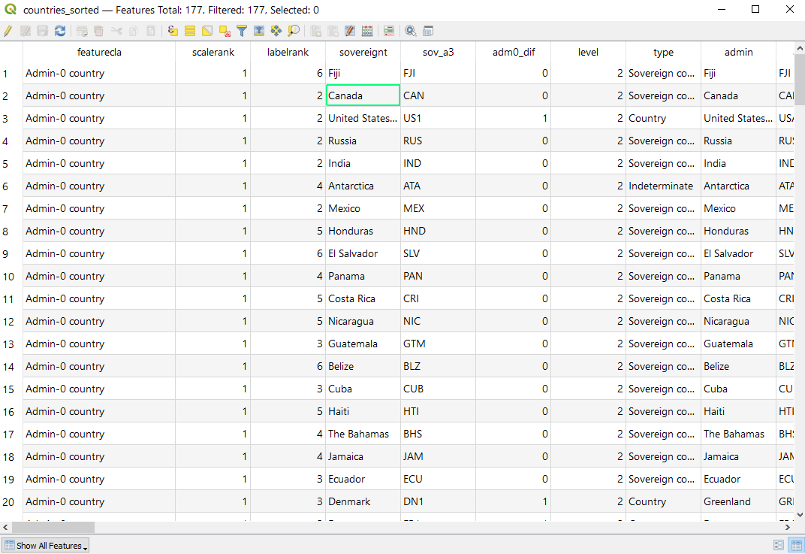Image resolution: width=805 pixels, height=554 pixels.
Task: Click the RUS sov_a3 cell
Action: point(438,141)
